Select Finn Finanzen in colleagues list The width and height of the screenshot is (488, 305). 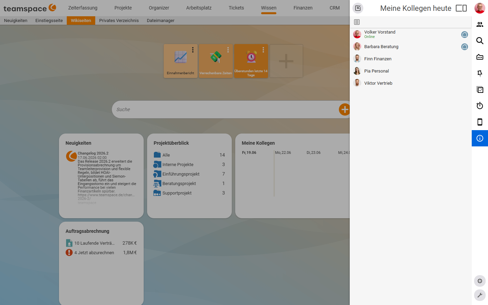[411, 59]
